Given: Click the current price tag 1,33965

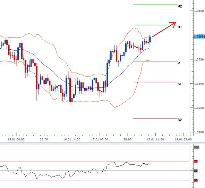Looking at the screenshot, I should [x=199, y=36].
